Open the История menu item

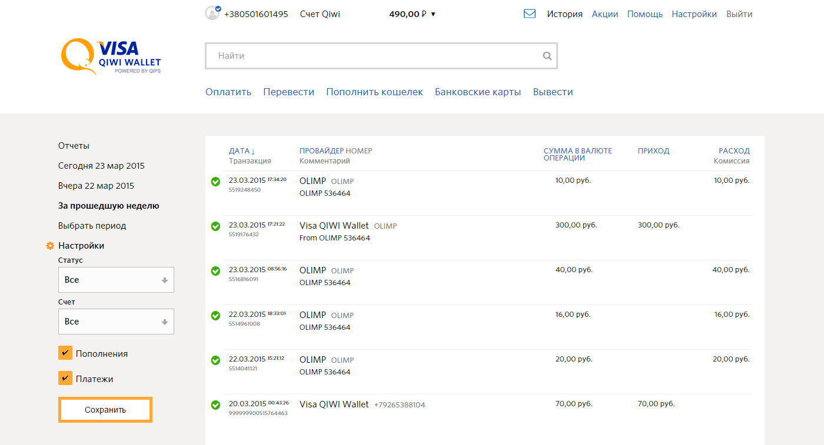[564, 14]
